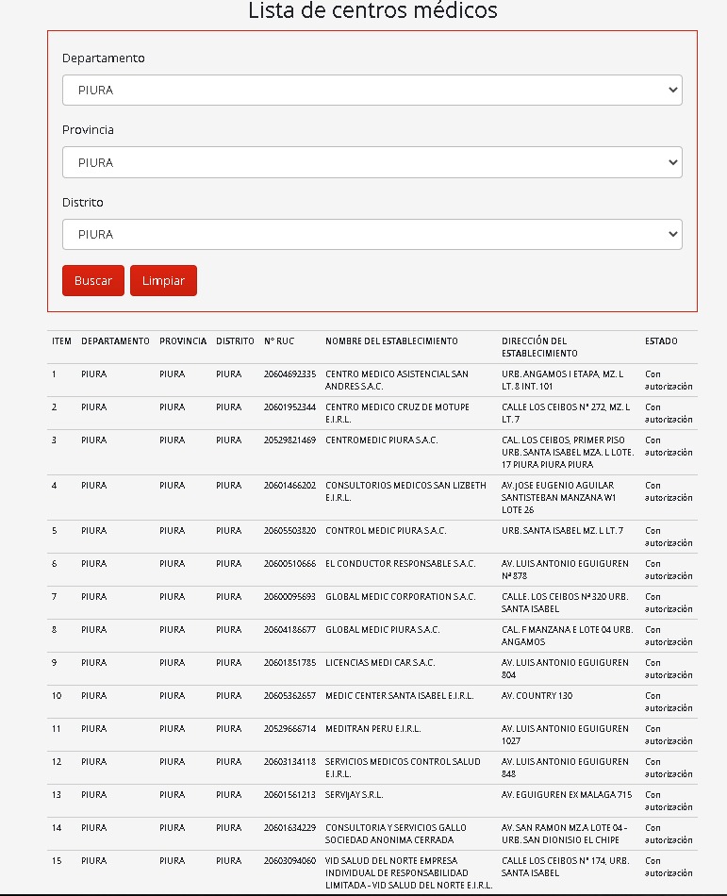
Task: Click the Buscar button
Action: tap(93, 280)
